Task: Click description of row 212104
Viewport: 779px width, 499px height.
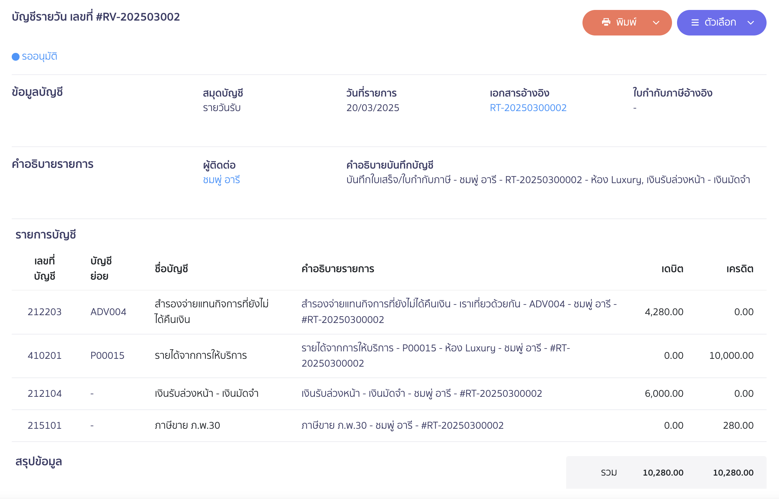Action: tap(422, 394)
